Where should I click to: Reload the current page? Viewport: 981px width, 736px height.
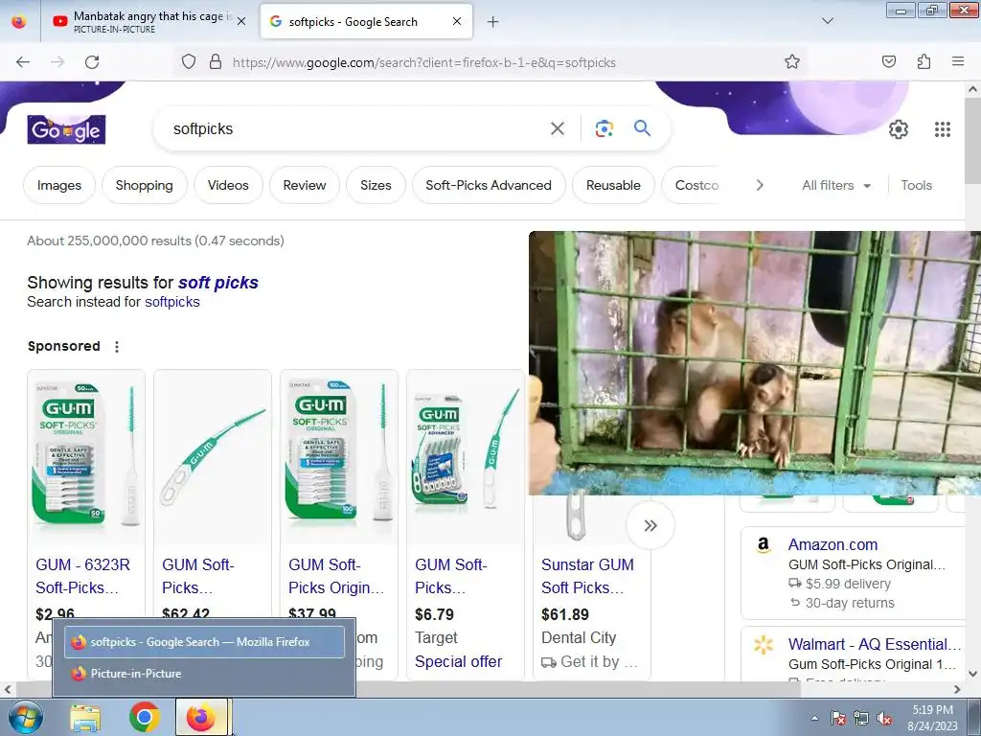click(x=92, y=62)
